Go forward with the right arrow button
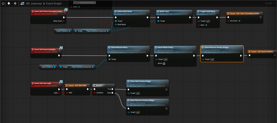 (15, 3)
